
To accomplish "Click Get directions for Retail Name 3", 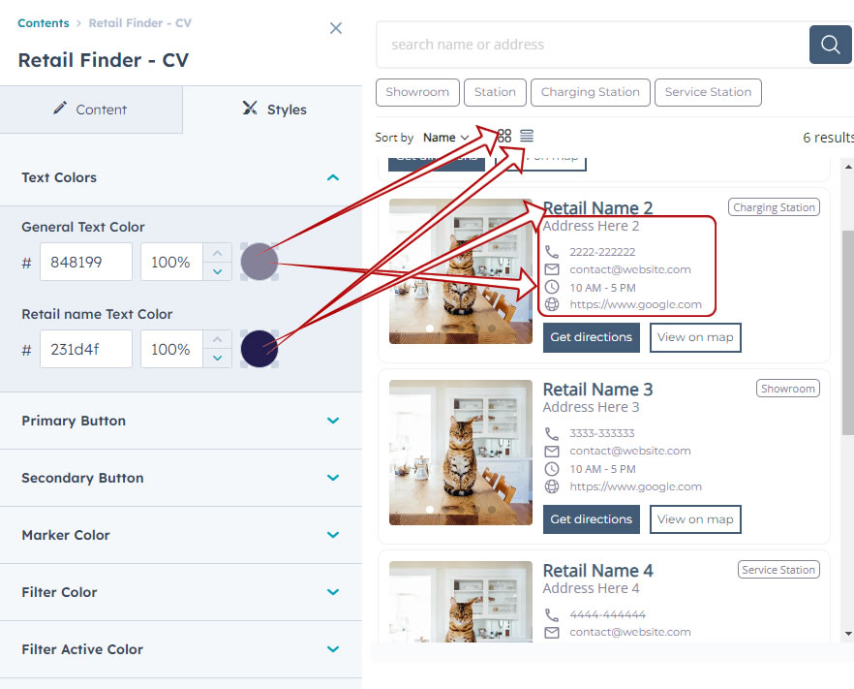I will 591,519.
